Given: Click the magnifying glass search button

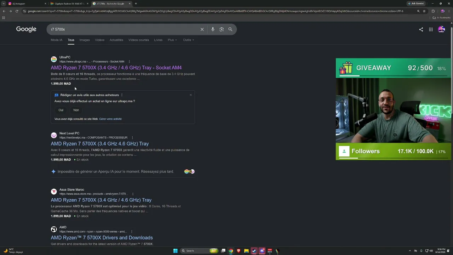Looking at the screenshot, I should coord(230,29).
